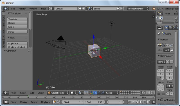Toggle the 3D manipulator widget
Screen dimensions: 180x106
coord(91,93)
